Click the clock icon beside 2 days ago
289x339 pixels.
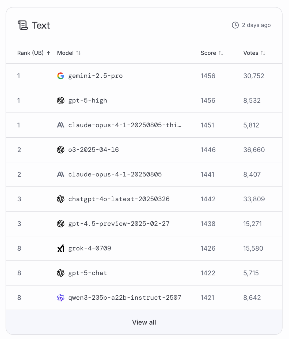235,25
